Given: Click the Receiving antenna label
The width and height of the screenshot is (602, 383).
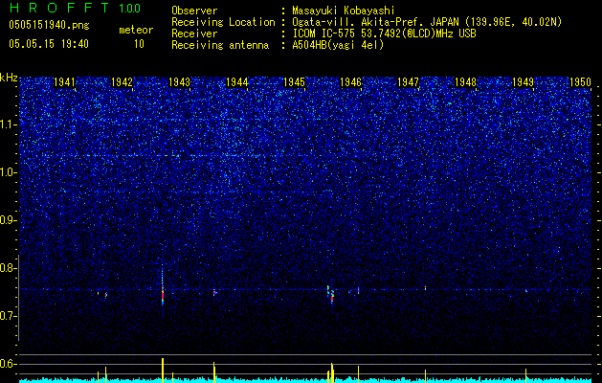Looking at the screenshot, I should point(220,45).
